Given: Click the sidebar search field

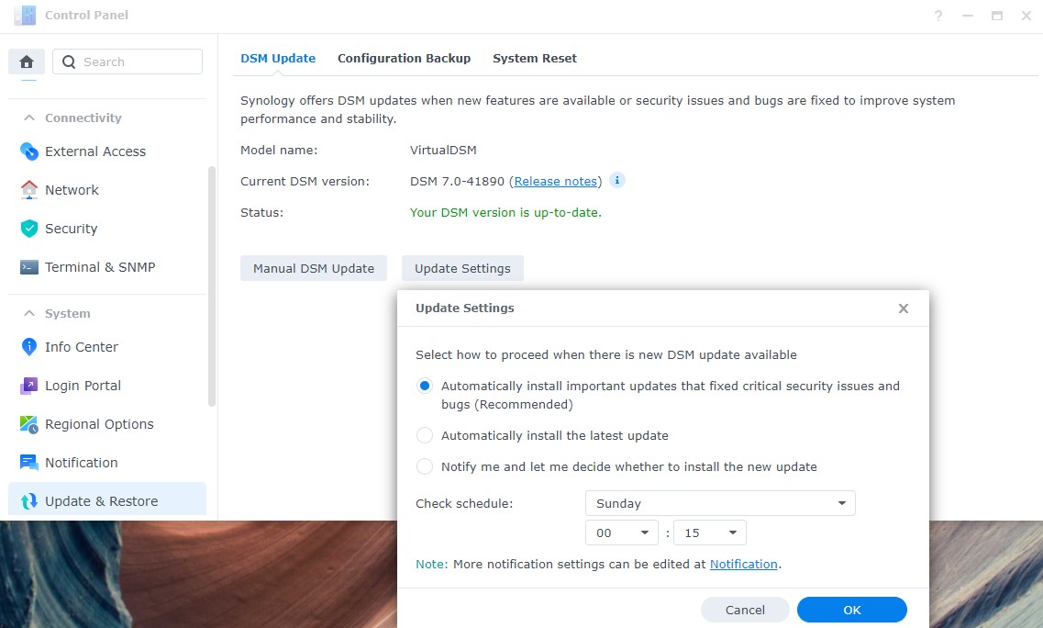Looking at the screenshot, I should tap(128, 62).
